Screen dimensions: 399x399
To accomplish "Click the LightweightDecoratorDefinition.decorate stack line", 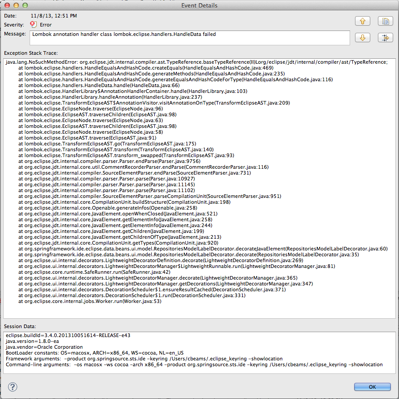I will [x=161, y=261].
